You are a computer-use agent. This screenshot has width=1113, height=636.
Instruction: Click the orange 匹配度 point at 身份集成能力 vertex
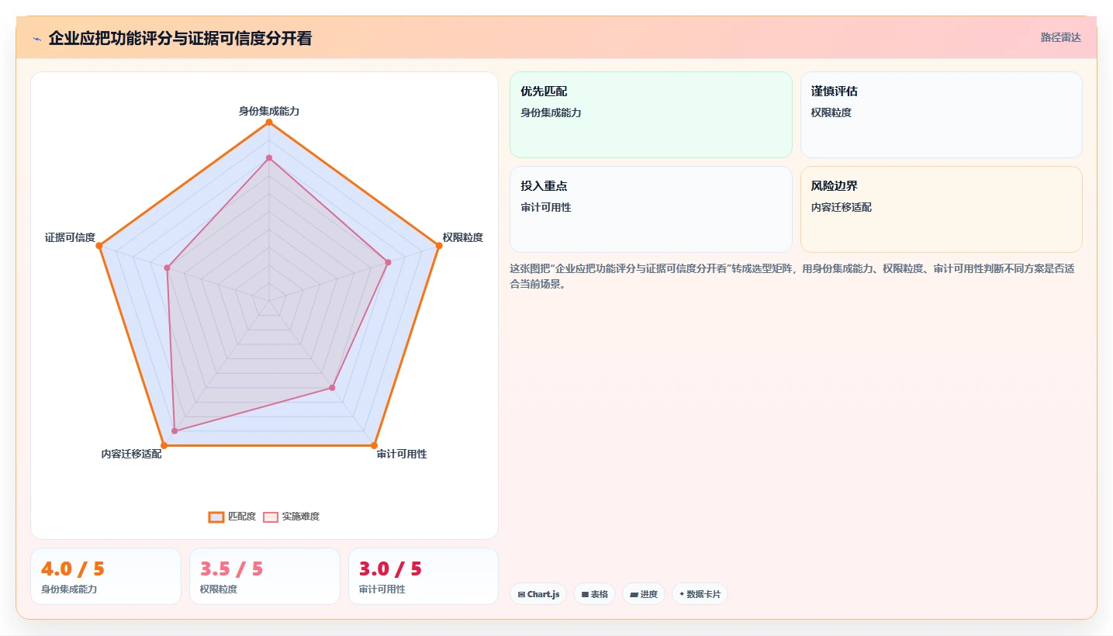pyautogui.click(x=269, y=123)
